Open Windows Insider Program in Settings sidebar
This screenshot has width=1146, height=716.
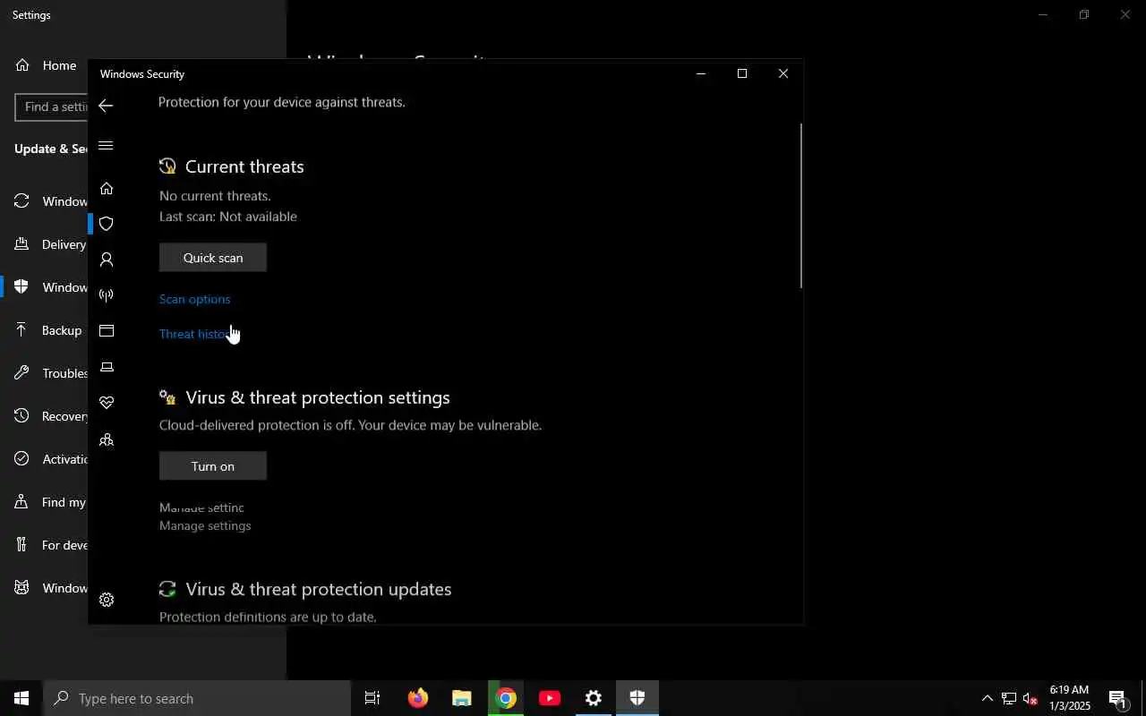coord(45,588)
